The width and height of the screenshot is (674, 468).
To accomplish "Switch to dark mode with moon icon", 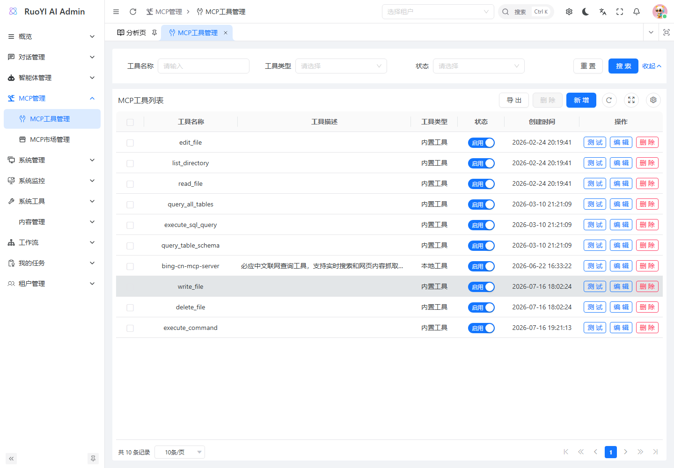I will point(586,12).
